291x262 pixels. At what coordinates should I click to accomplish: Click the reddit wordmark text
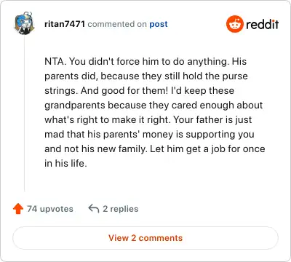tap(262, 24)
